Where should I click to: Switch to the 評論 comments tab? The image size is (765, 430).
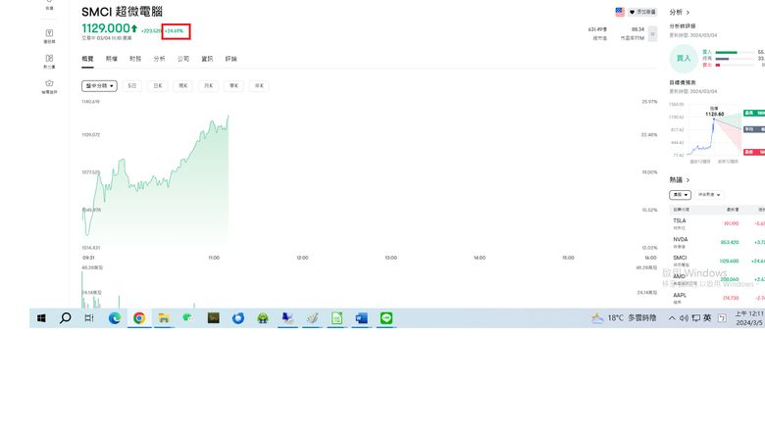(230, 59)
